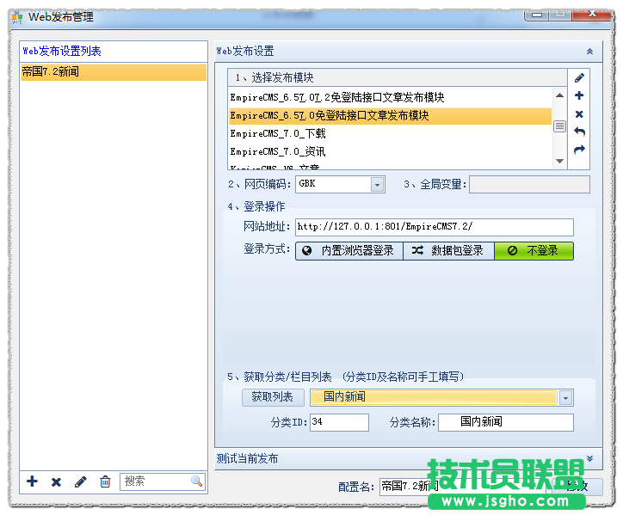Click the 网站地址 URL field
The image size is (623, 515).
[x=434, y=227]
